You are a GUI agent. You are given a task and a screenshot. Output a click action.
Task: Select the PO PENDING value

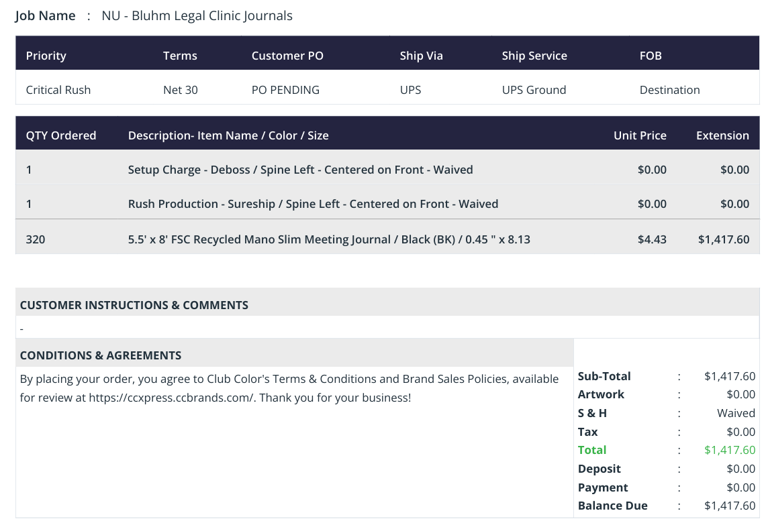pyautogui.click(x=285, y=90)
